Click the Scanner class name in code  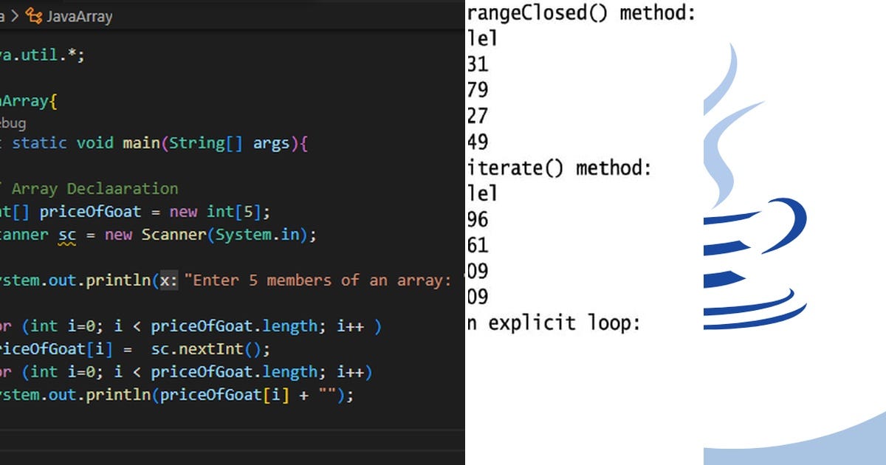(174, 234)
